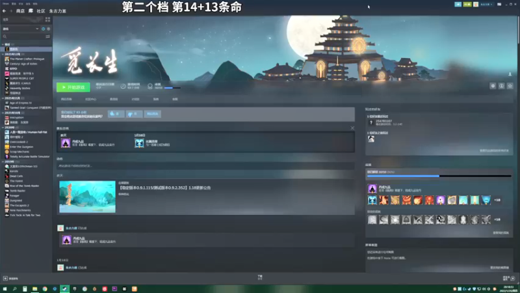The width and height of the screenshot is (520, 293).
Task: Enter Big Picture mode icon
Action: [499, 5]
